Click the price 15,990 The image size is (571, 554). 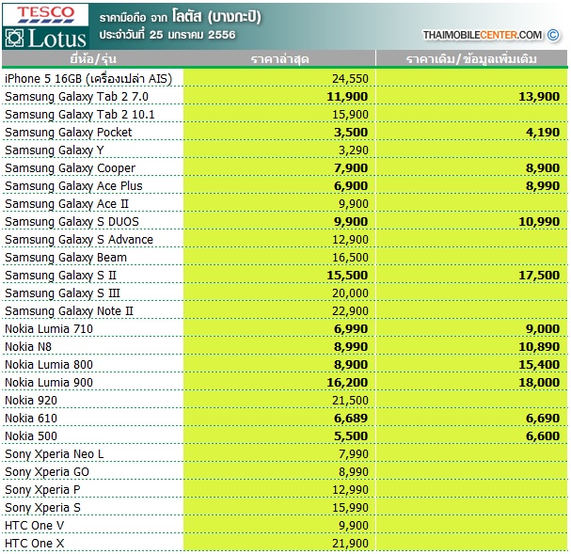coord(350,507)
